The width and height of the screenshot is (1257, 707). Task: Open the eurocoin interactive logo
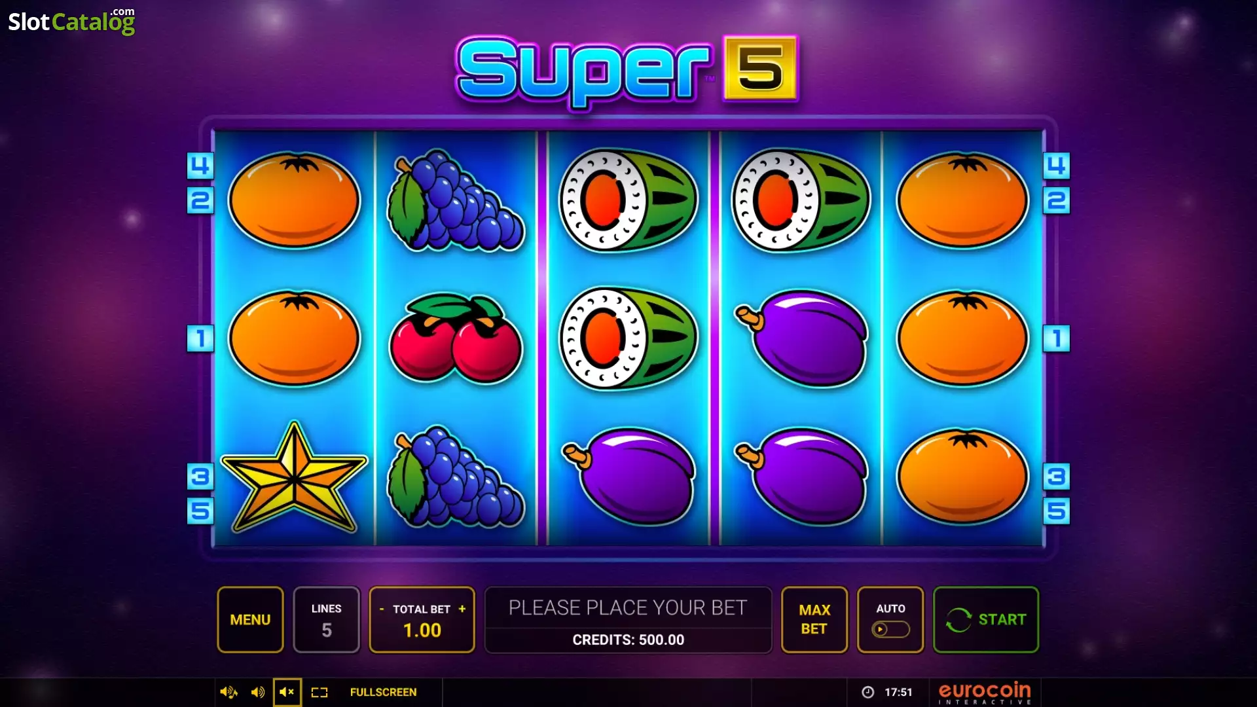[985, 693]
